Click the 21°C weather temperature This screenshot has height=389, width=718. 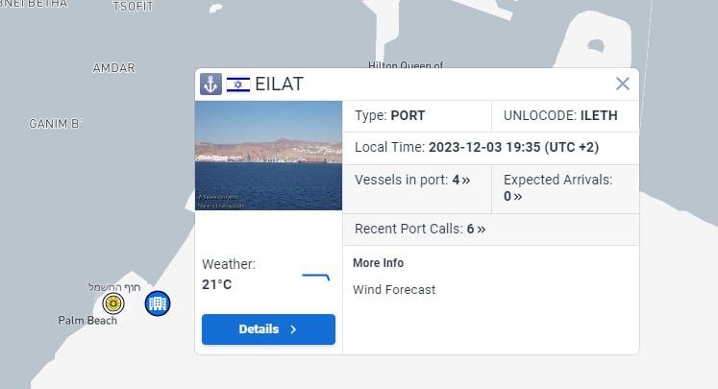click(216, 284)
